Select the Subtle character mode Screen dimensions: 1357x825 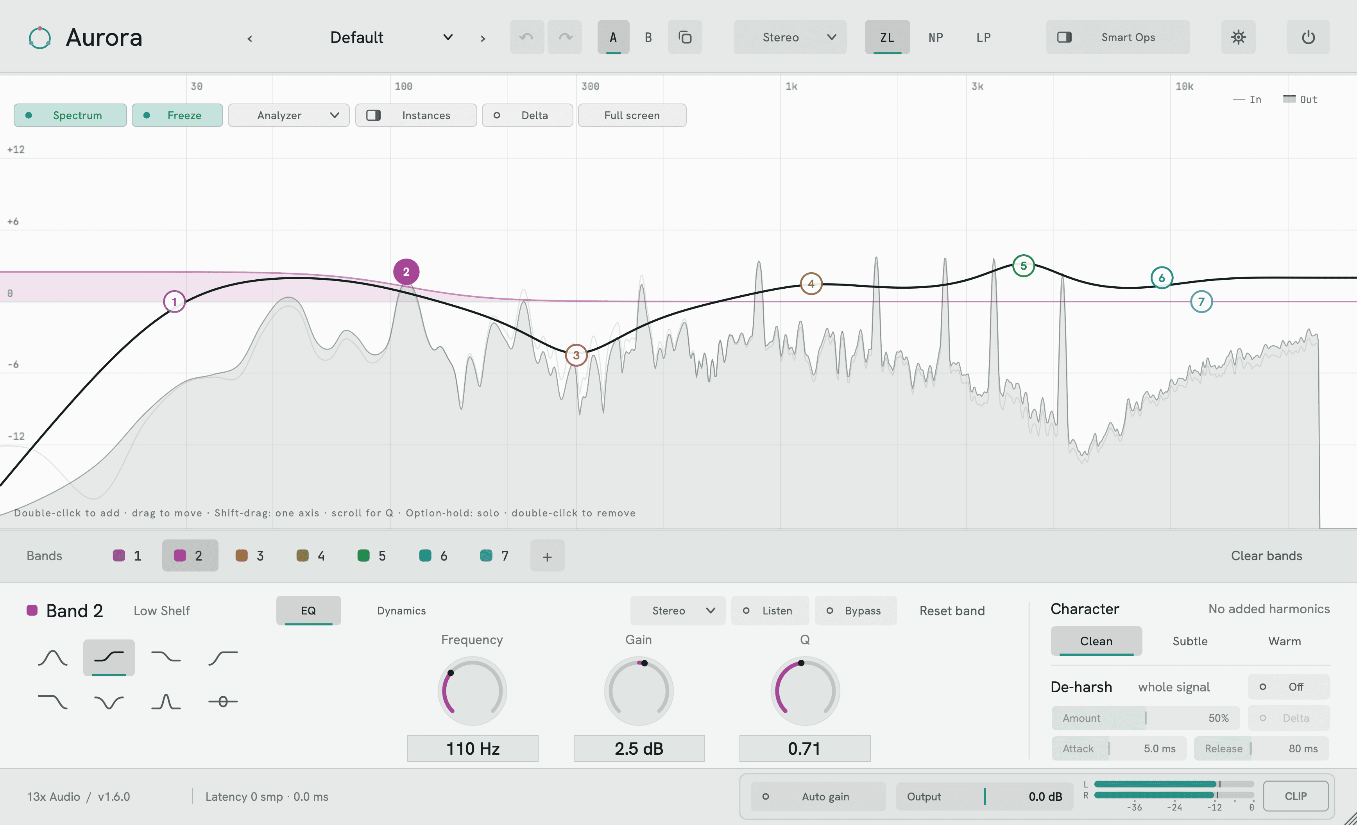[1190, 641]
